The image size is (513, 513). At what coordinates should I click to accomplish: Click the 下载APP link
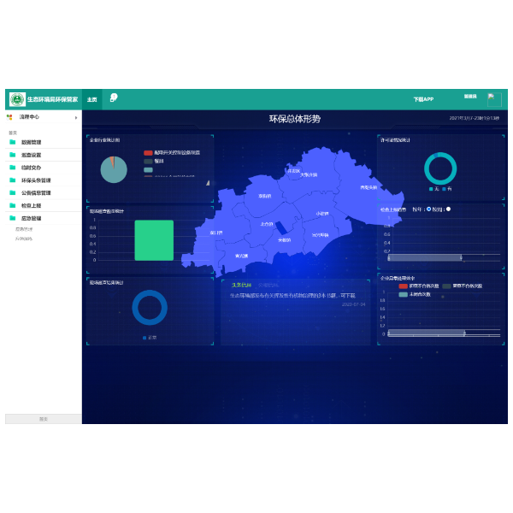423,99
